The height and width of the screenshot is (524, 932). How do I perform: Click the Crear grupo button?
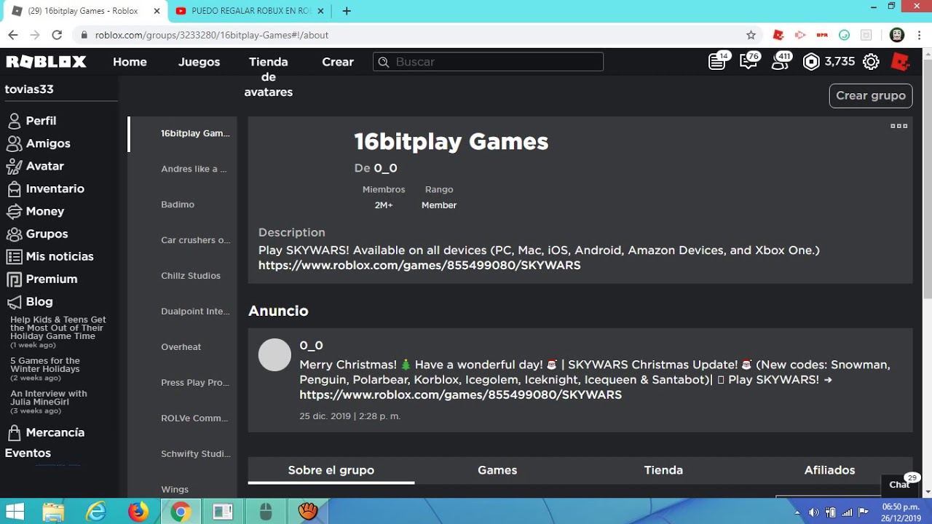click(x=871, y=95)
